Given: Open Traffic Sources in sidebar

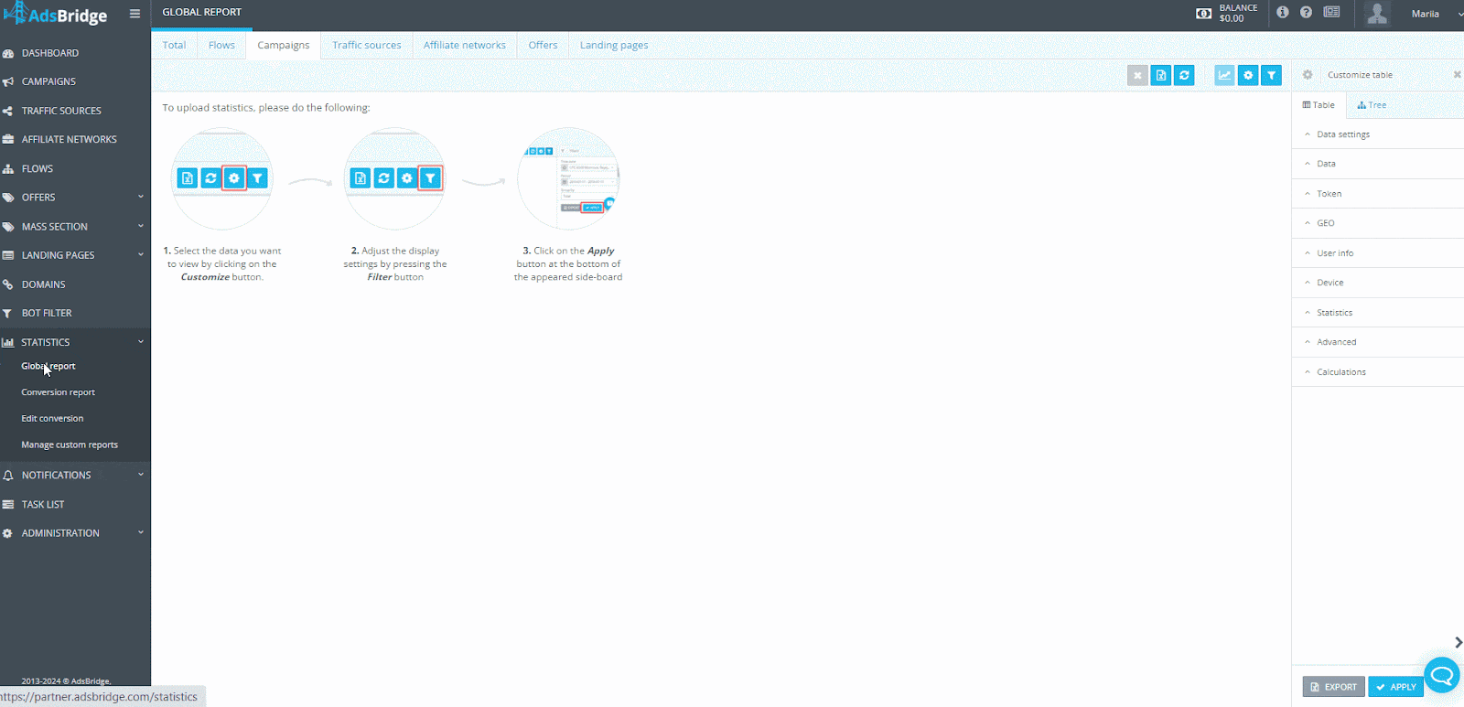Looking at the screenshot, I should [x=75, y=111].
